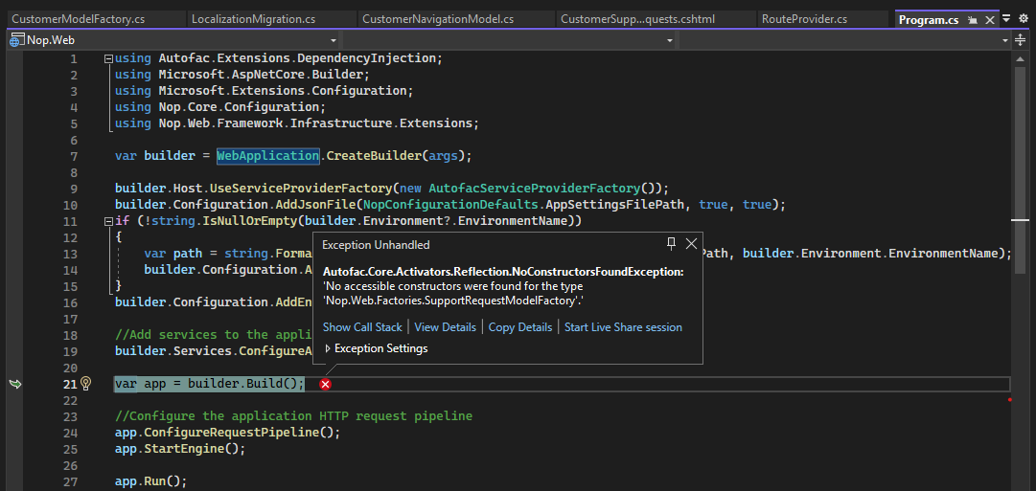The image size is (1036, 491).
Task: Click app.ConfigureRequestPipeline(); on line 24
Action: click(227, 433)
